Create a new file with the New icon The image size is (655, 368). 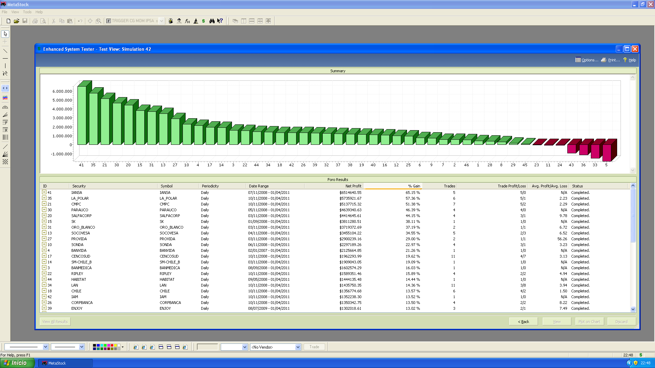click(x=8, y=21)
